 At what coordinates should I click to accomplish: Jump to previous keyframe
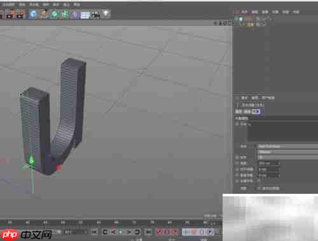coord(105,232)
